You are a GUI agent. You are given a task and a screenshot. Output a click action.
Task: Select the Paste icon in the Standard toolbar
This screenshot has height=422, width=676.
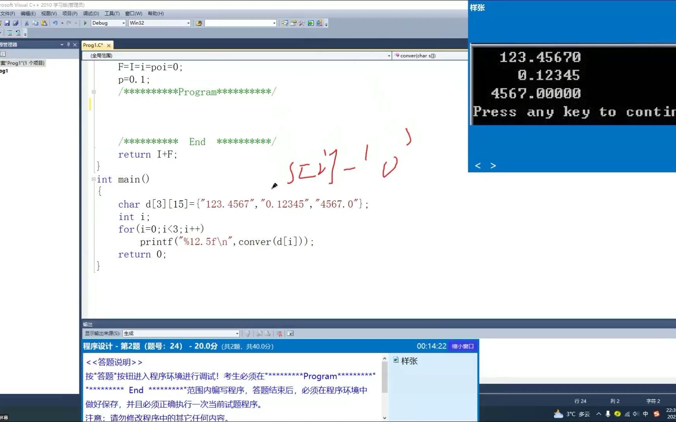click(44, 23)
